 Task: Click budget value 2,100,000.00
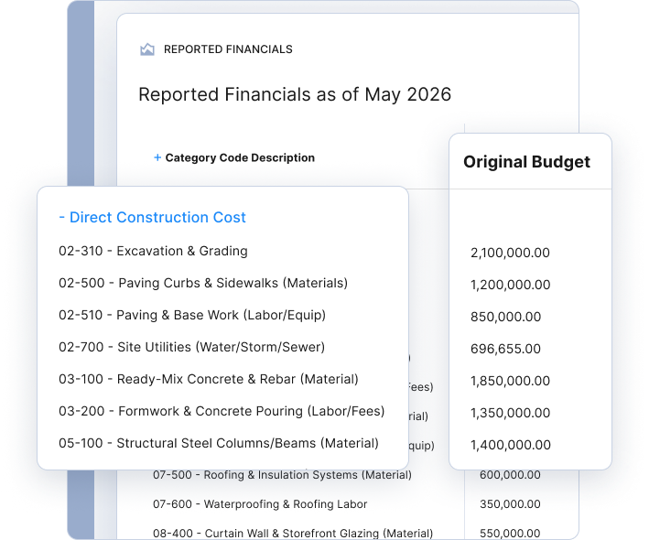[x=510, y=253]
